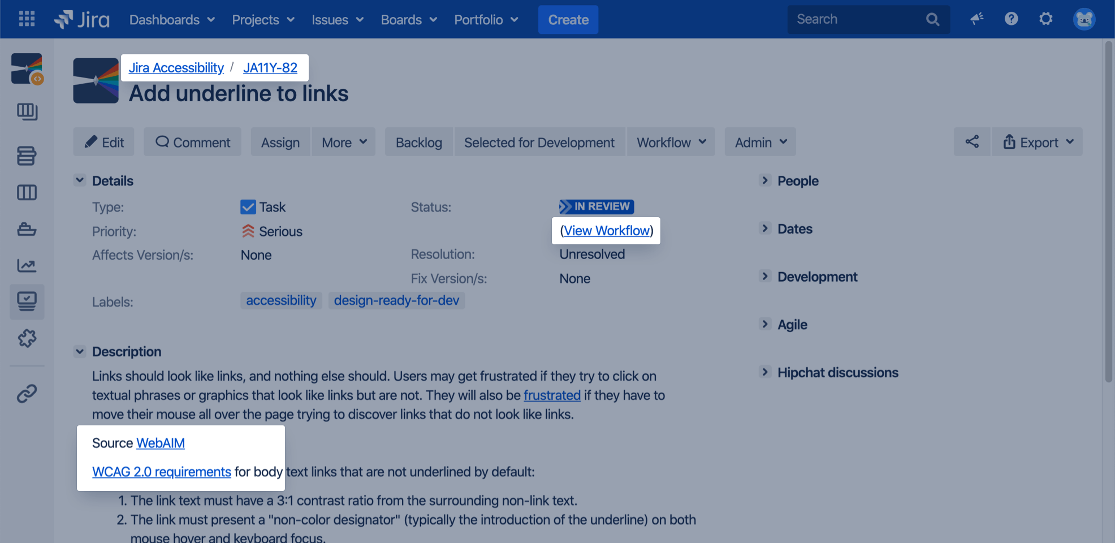This screenshot has width=1115, height=543.
Task: Click the link shortcut icon in sidebar
Action: pos(27,393)
